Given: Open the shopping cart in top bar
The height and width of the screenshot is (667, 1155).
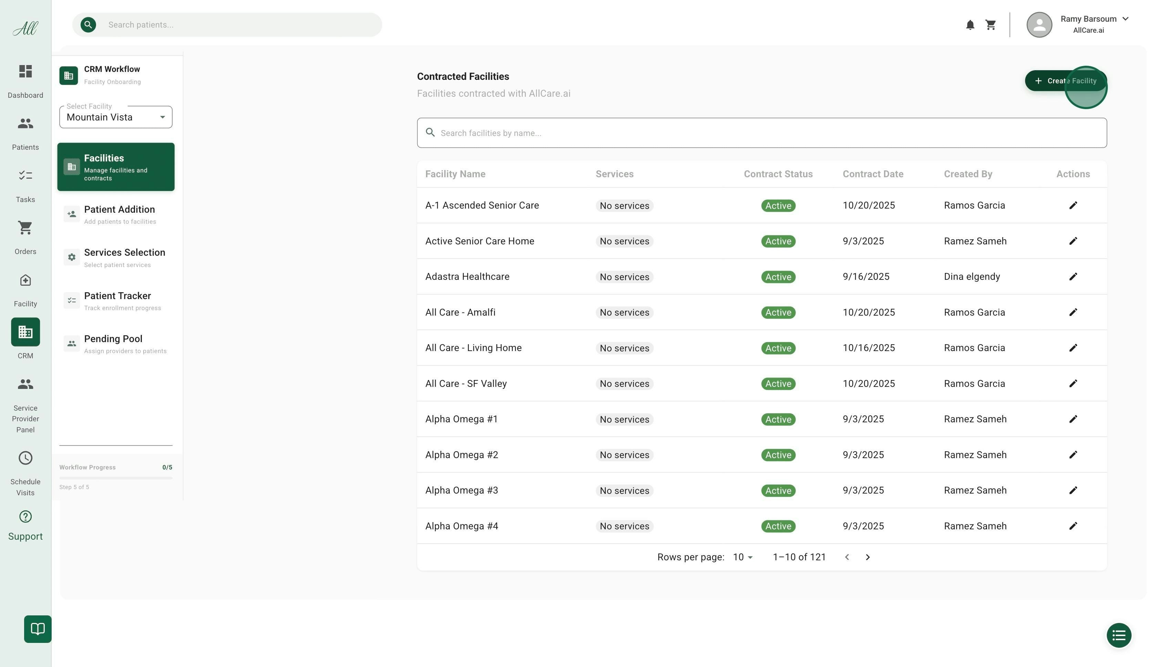Looking at the screenshot, I should [x=990, y=25].
